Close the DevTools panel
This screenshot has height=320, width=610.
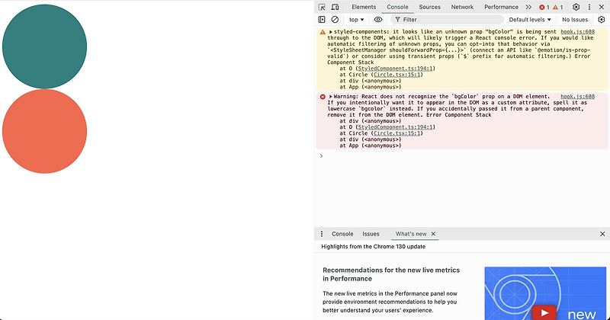[602, 7]
